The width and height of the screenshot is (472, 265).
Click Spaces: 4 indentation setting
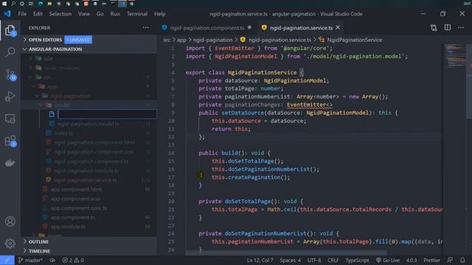pos(290,260)
